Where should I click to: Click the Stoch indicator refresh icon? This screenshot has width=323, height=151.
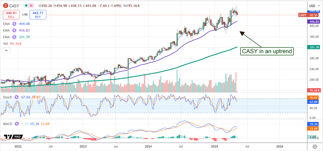(16, 97)
